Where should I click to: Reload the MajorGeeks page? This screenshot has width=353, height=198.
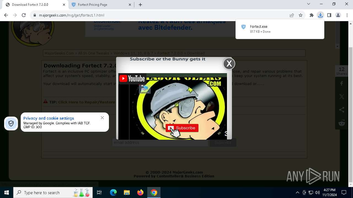pyautogui.click(x=24, y=15)
